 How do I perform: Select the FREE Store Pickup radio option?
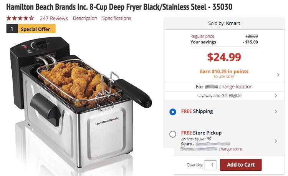[x=173, y=134]
